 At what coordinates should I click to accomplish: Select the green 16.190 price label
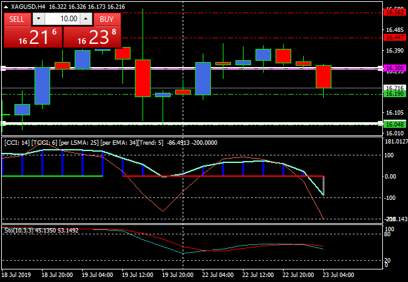pos(395,94)
